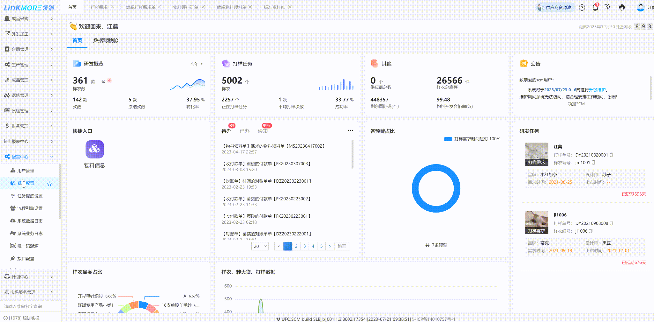Viewport: 654px width, 322px height.
Task: Go to page 2 of todo list
Action: click(296, 246)
